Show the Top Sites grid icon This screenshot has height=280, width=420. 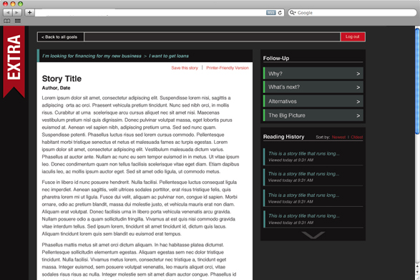[18, 21]
